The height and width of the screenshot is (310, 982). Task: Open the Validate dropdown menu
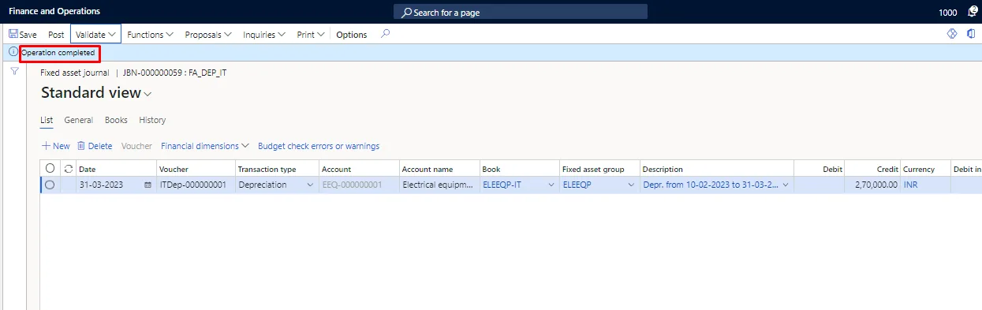[x=95, y=35]
